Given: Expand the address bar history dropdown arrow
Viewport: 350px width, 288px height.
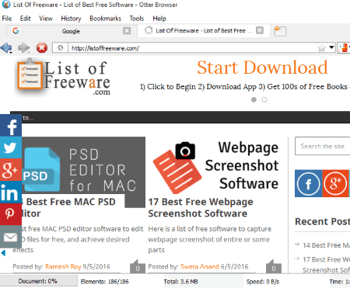Looking at the screenshot, I should coord(331,47).
